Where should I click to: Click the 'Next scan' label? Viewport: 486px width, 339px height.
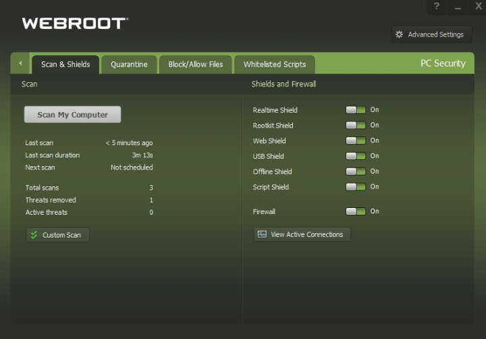(x=40, y=167)
